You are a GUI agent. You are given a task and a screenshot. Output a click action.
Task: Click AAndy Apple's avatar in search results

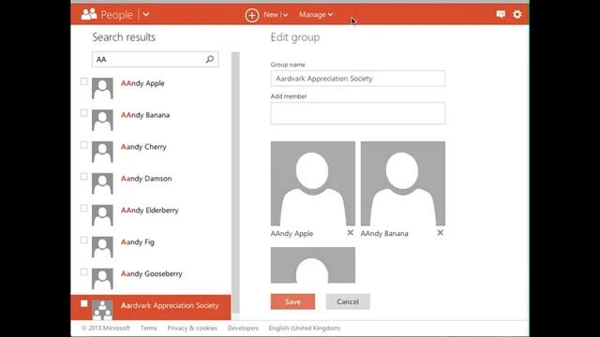coord(102,88)
